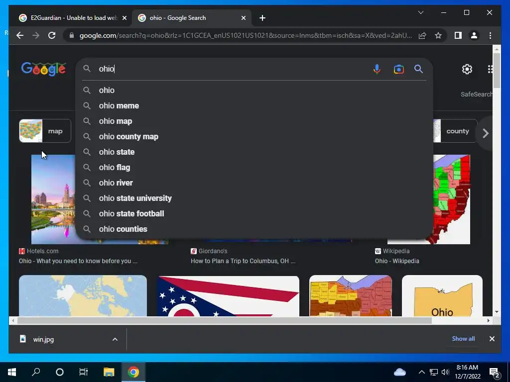Choose suggestion "ohio counties"
This screenshot has height=382, width=510.
tap(254, 229)
